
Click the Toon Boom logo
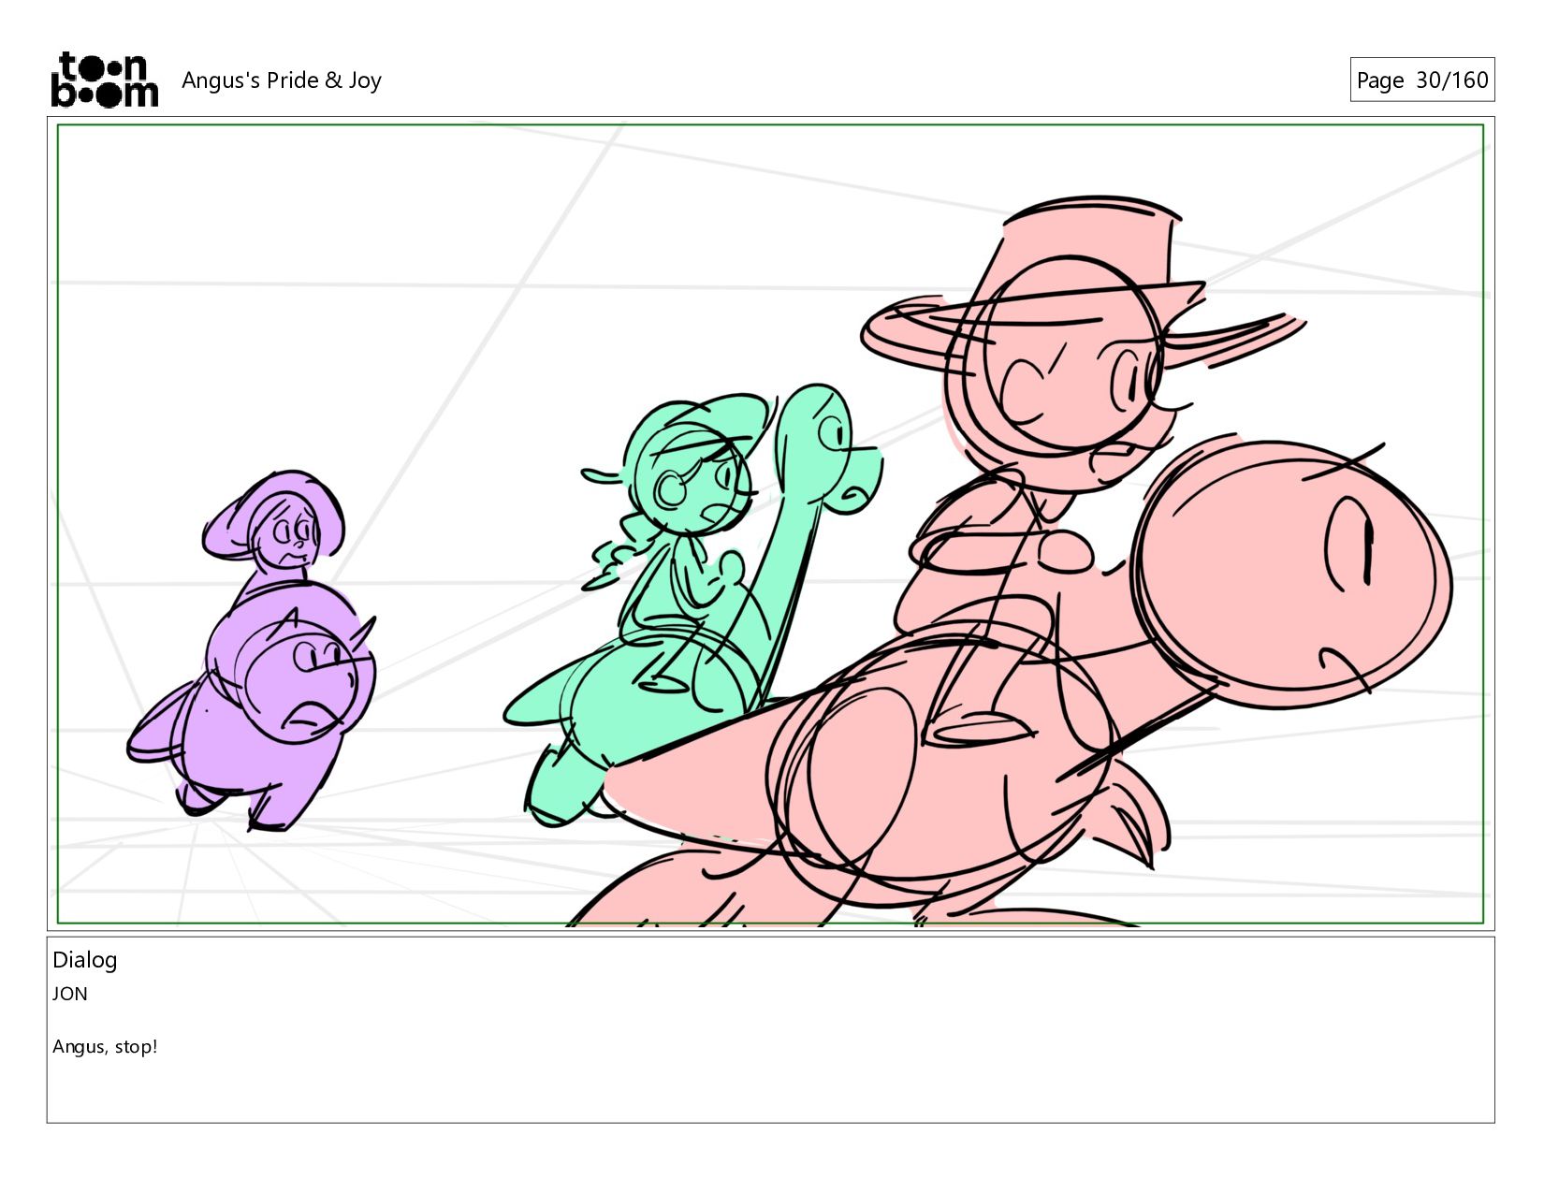pyautogui.click(x=104, y=80)
